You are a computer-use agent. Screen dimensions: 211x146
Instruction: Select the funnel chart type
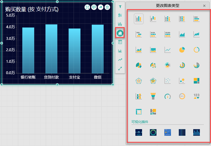(x=153, y=96)
